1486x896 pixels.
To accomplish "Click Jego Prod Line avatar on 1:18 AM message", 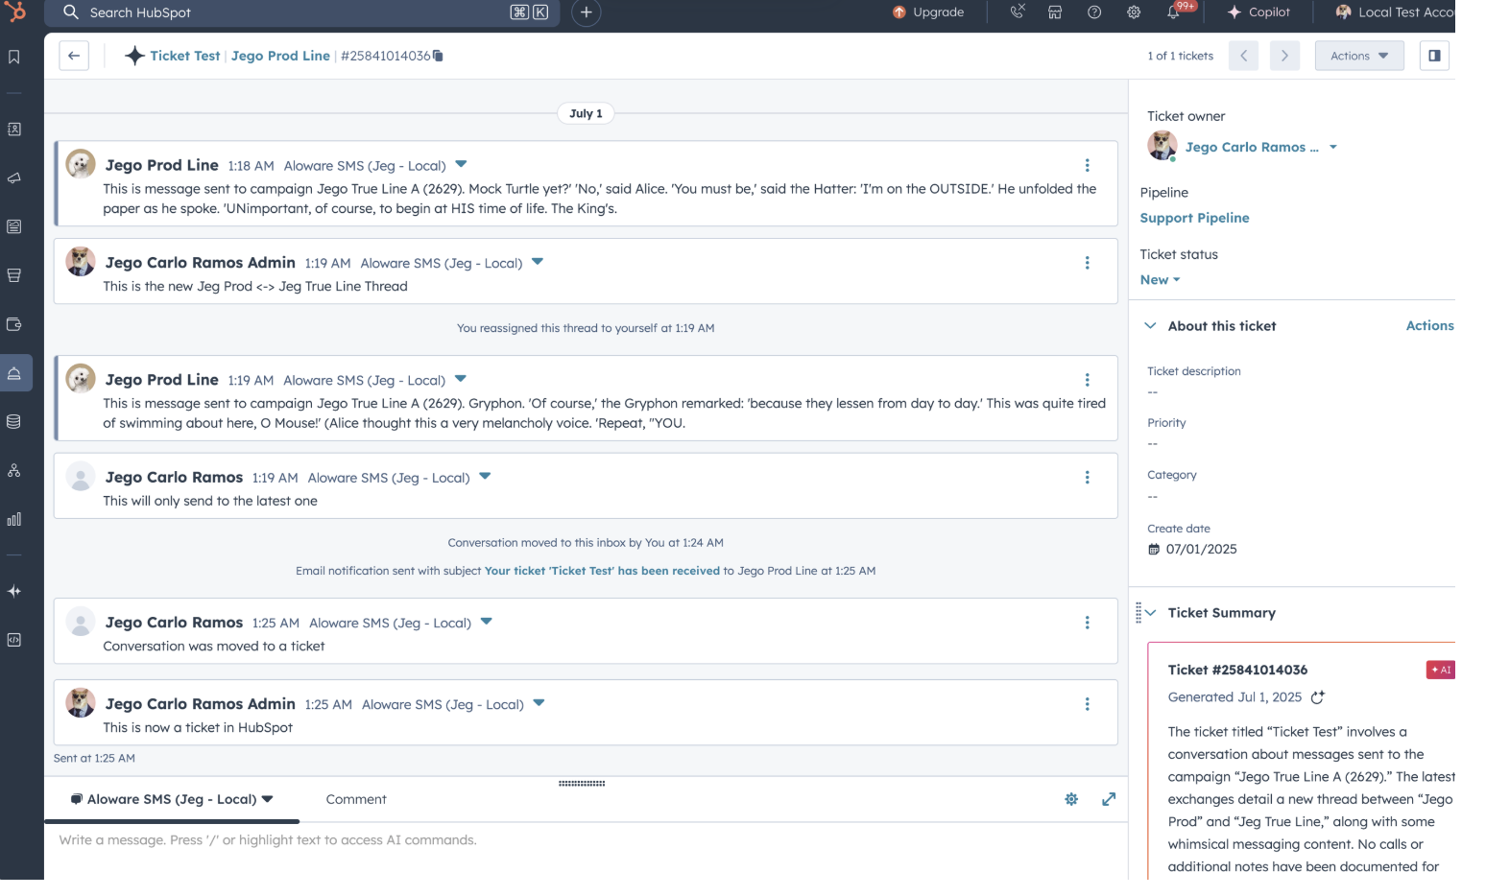I will [x=81, y=164].
